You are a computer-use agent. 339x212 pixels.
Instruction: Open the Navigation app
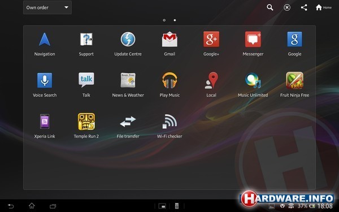coord(45,44)
